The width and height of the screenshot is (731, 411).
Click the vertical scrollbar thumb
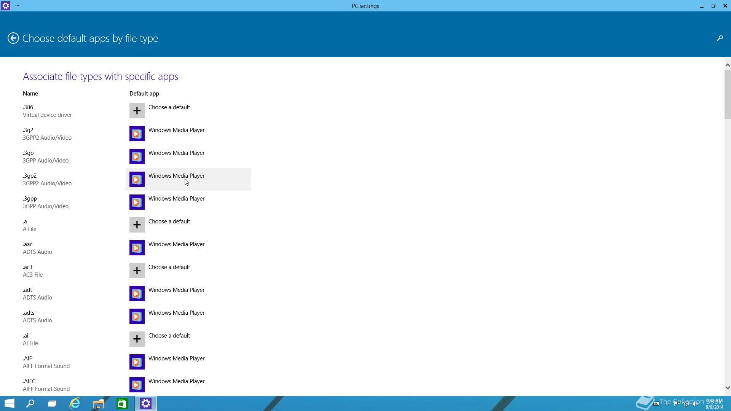tap(728, 94)
